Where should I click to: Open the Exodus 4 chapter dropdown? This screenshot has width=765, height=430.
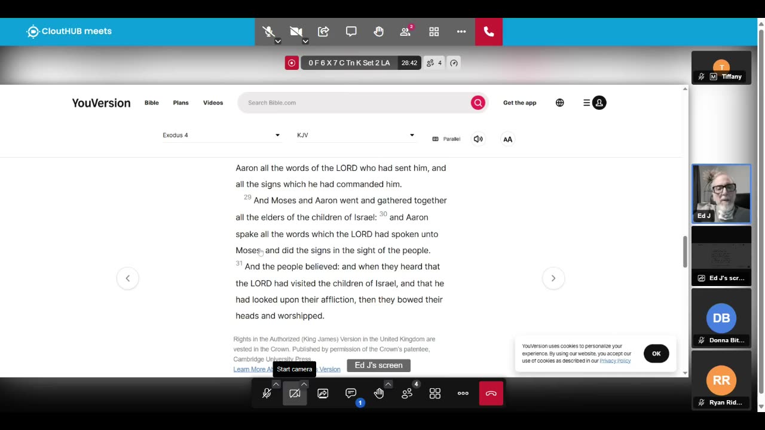221,135
